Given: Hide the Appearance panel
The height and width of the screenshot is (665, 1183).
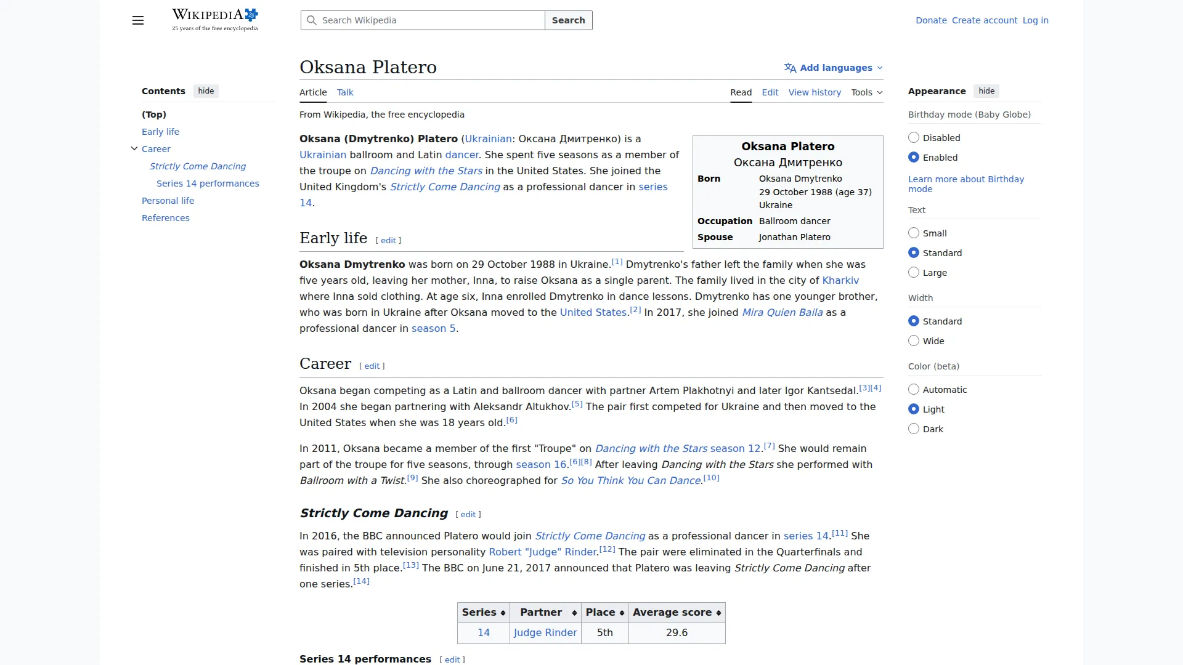Looking at the screenshot, I should [986, 91].
